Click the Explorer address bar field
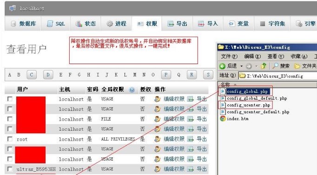This screenshot has width=317, height=175. click(277, 76)
